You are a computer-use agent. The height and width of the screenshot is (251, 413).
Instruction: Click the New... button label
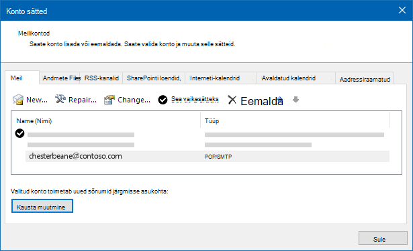(x=37, y=100)
